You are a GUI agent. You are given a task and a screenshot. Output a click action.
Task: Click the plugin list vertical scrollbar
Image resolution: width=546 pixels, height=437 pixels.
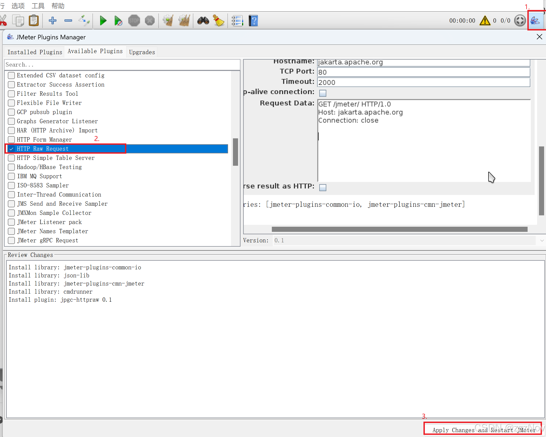(235, 152)
